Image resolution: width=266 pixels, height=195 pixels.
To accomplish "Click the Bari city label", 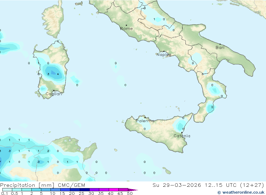I will click(220, 48).
